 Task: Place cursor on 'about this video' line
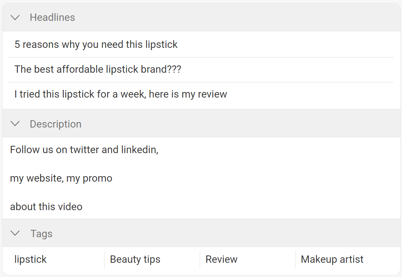(x=46, y=207)
